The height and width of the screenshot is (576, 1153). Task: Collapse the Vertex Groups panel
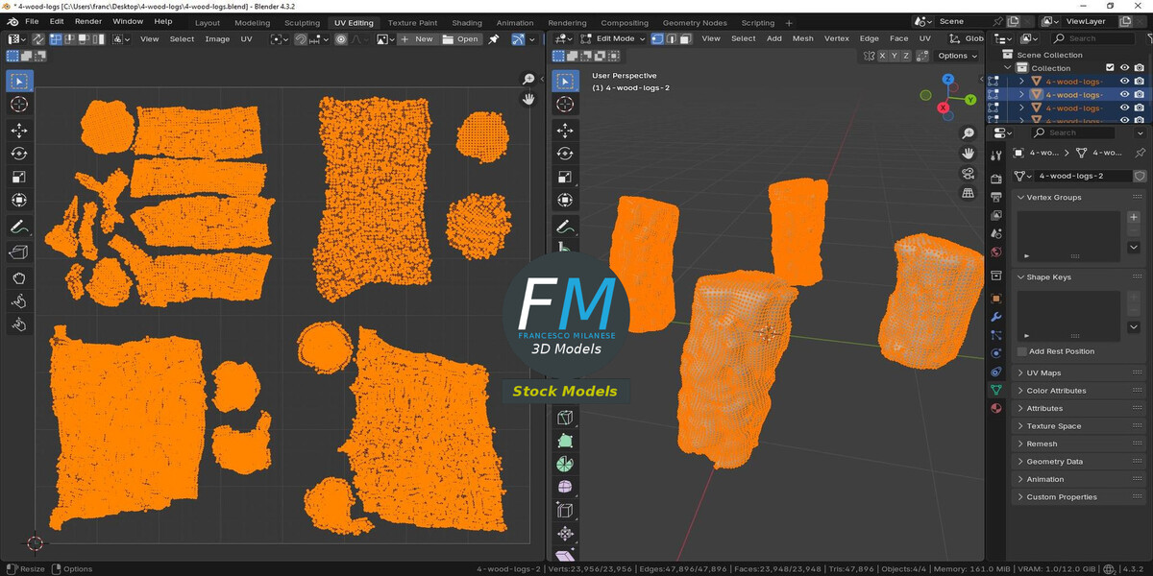[1021, 197]
